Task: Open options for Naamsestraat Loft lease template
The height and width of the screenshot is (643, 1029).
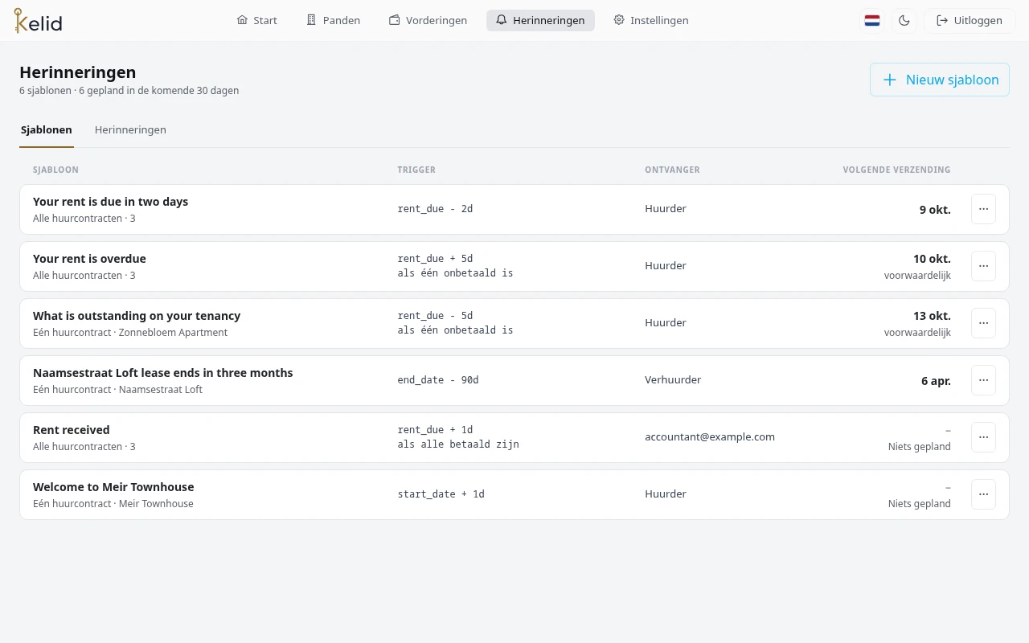Action: pos(983,380)
